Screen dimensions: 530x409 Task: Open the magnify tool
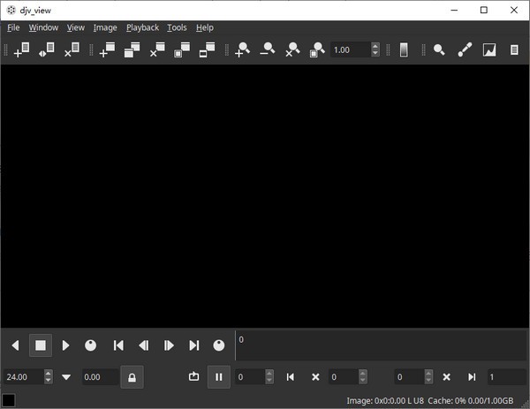pyautogui.click(x=439, y=50)
